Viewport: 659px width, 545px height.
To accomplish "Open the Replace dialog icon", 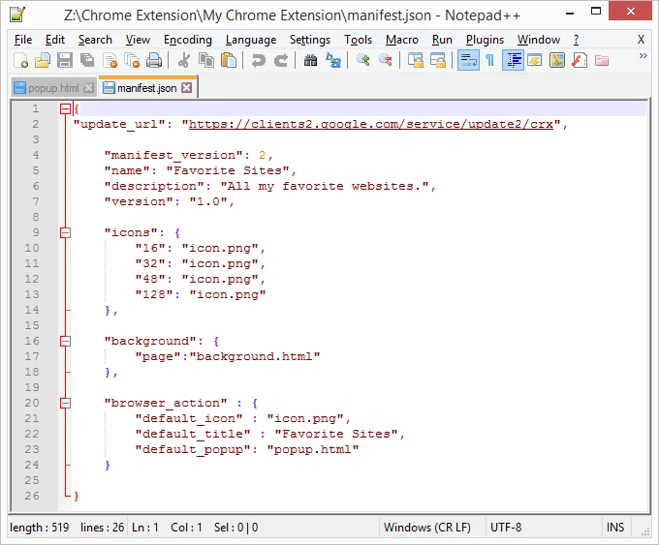I will [333, 60].
